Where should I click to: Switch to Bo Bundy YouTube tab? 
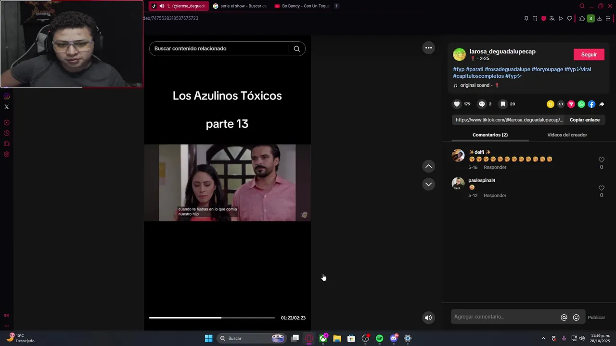[x=301, y=6]
